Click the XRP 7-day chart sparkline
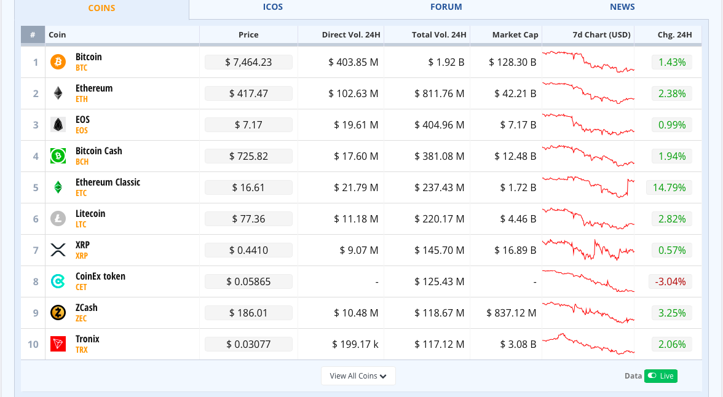 pos(588,250)
